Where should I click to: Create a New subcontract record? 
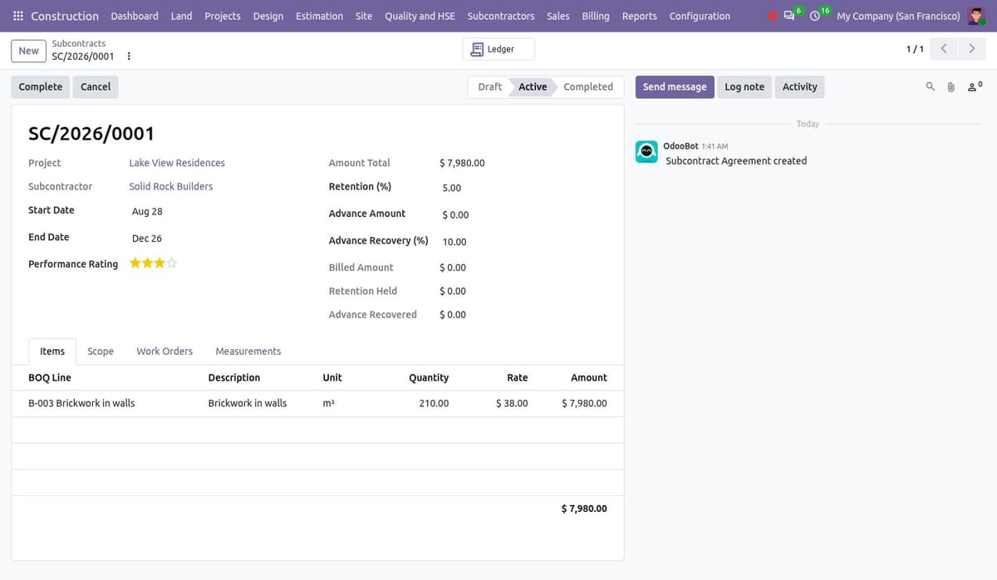click(x=29, y=51)
